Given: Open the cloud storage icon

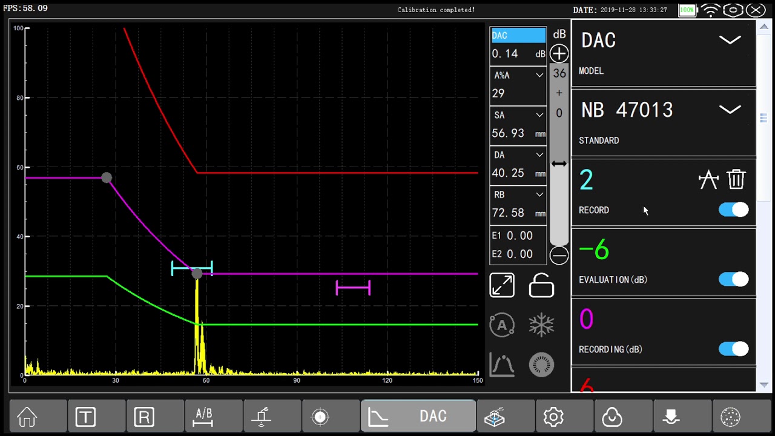Looking at the screenshot, I should point(612,417).
